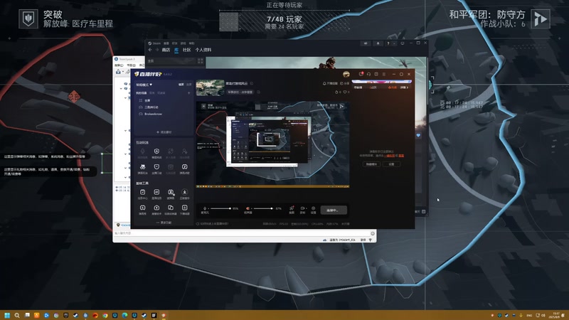Viewport: 569px width, 320px height.
Task: Click TeamSpeak chat message input field
Action: pyautogui.click(x=242, y=233)
